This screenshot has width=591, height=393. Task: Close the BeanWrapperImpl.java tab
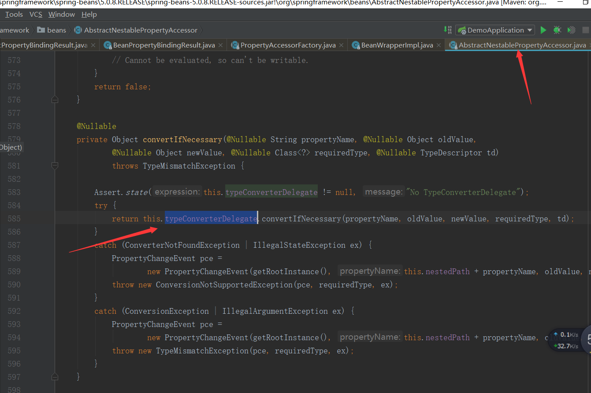(439, 45)
